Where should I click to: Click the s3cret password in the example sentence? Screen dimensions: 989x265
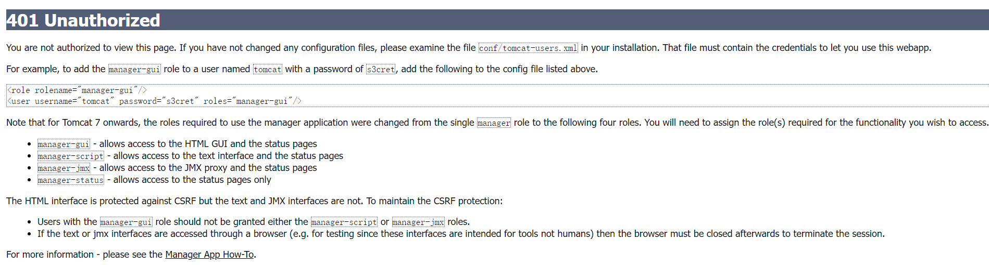[x=381, y=70]
